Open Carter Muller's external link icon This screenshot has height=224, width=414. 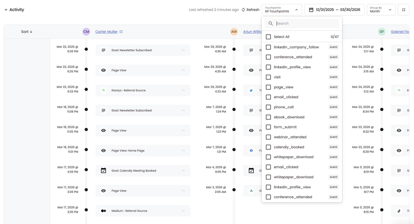(x=121, y=32)
